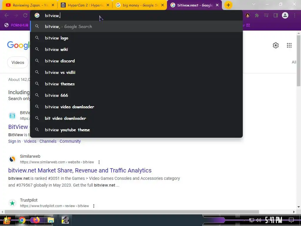Open the 'Videos' sitelink under BitView
The height and width of the screenshot is (226, 301).
(30, 141)
